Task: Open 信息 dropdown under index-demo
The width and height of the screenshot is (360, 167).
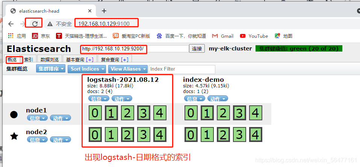Action: (x=195, y=99)
